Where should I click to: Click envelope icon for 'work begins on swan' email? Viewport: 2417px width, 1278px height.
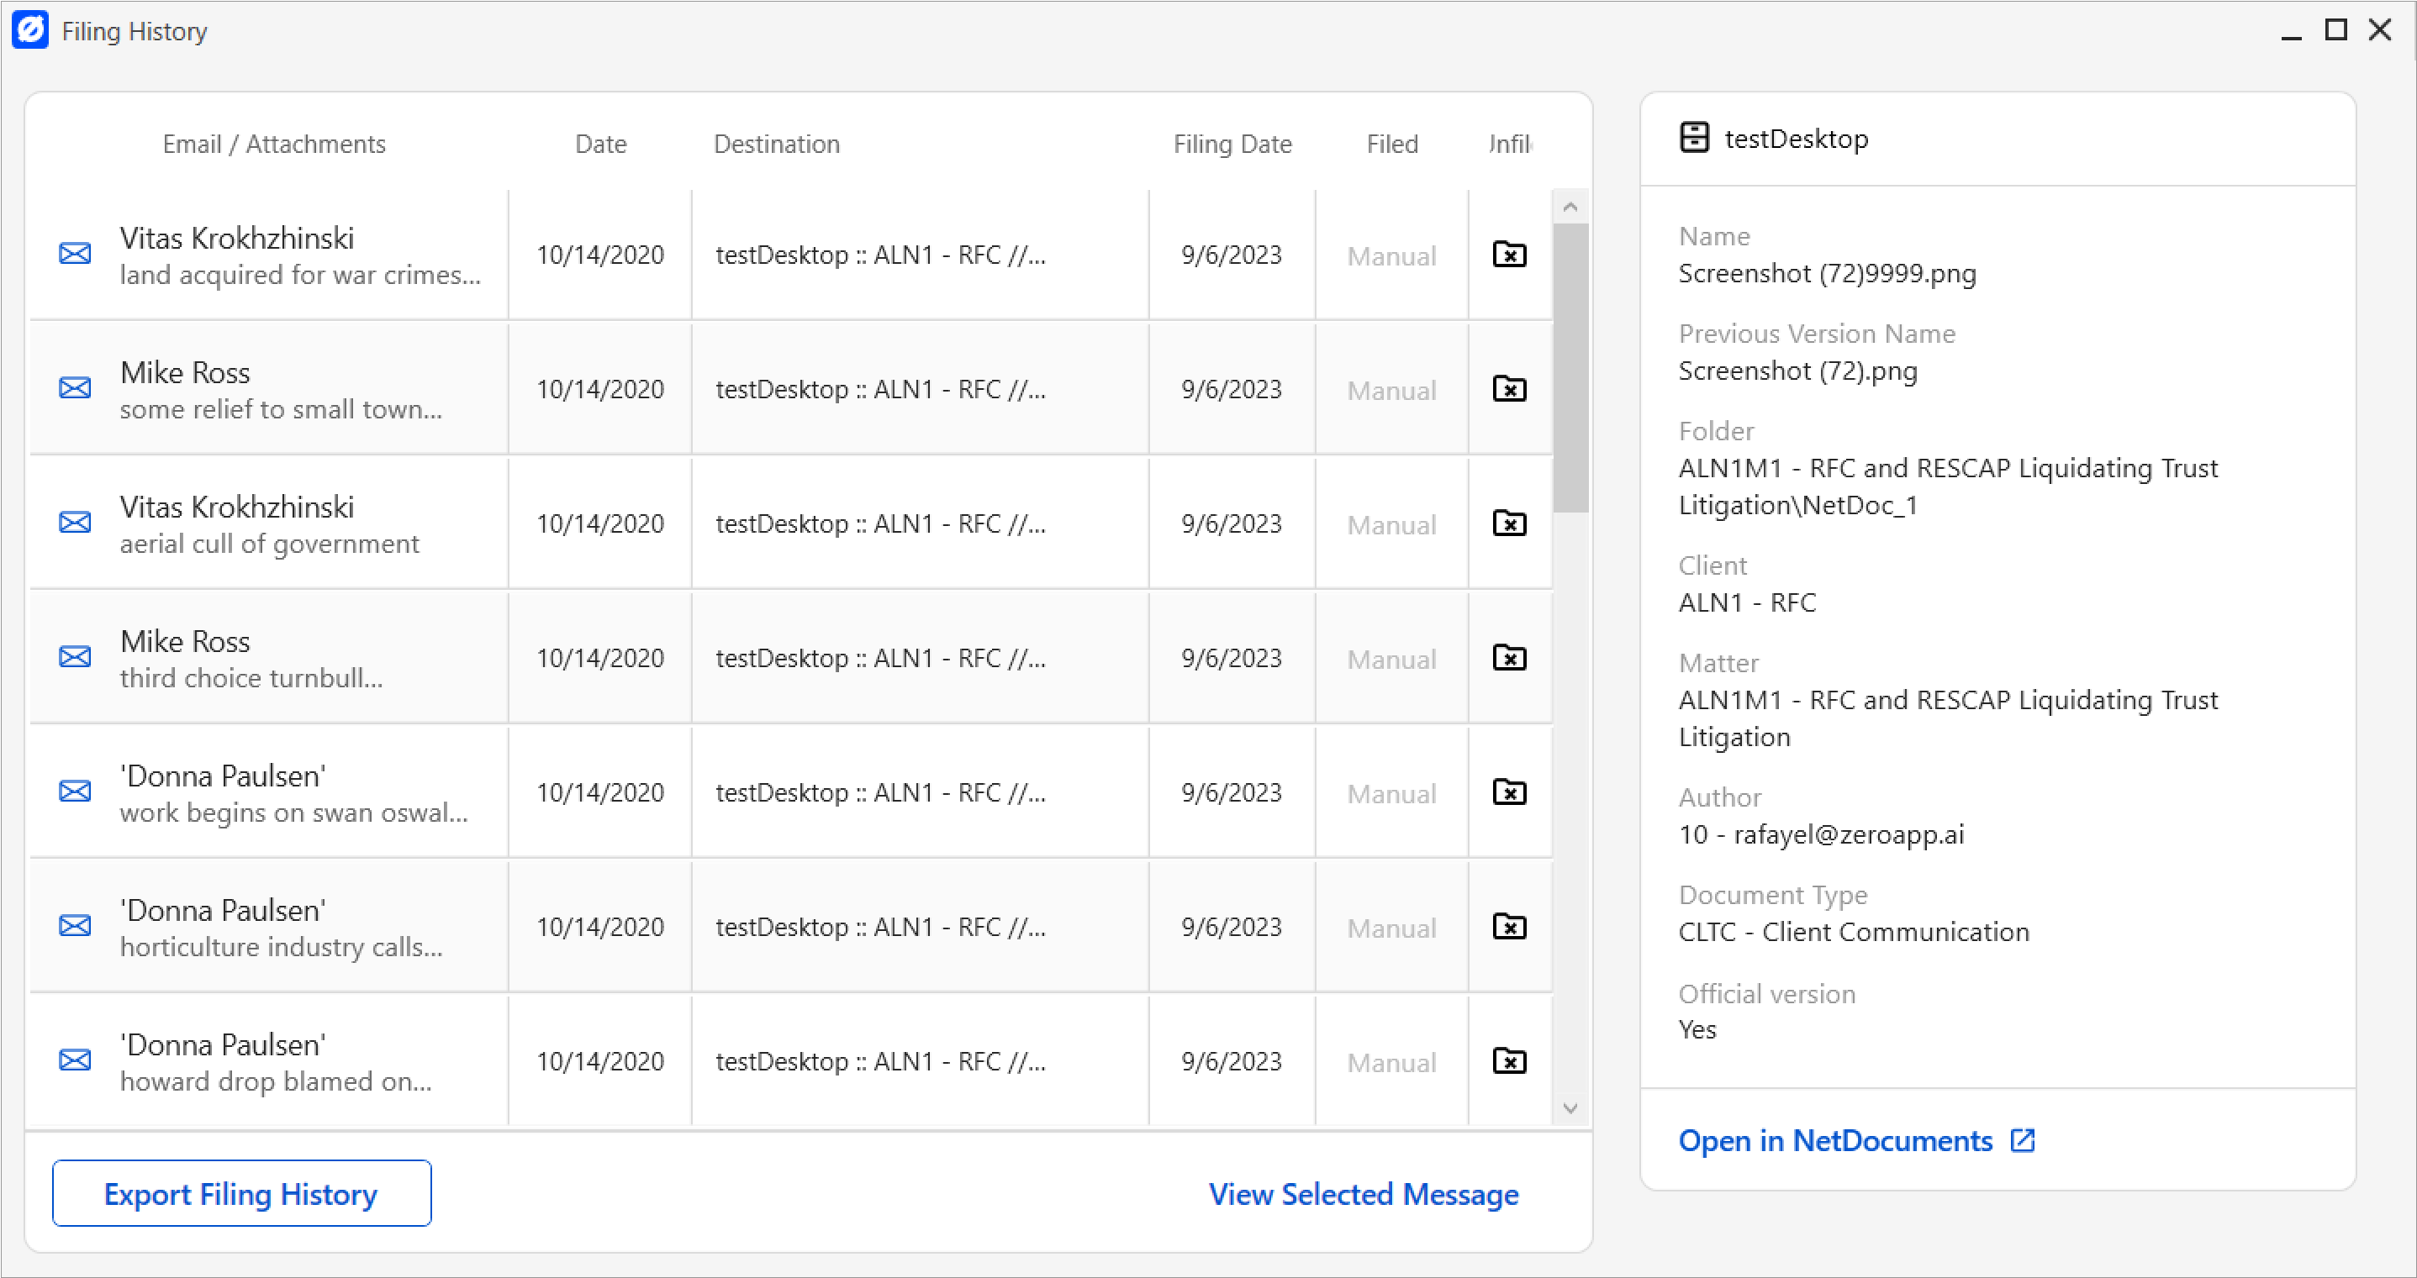[x=75, y=792]
